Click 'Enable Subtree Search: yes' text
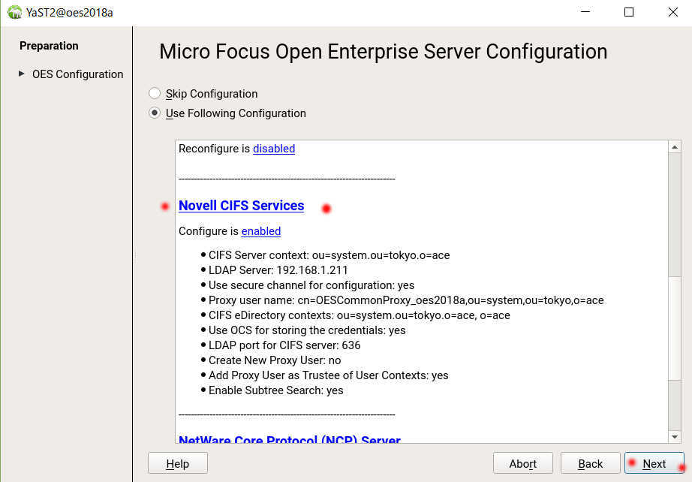The image size is (692, 482). tap(276, 390)
